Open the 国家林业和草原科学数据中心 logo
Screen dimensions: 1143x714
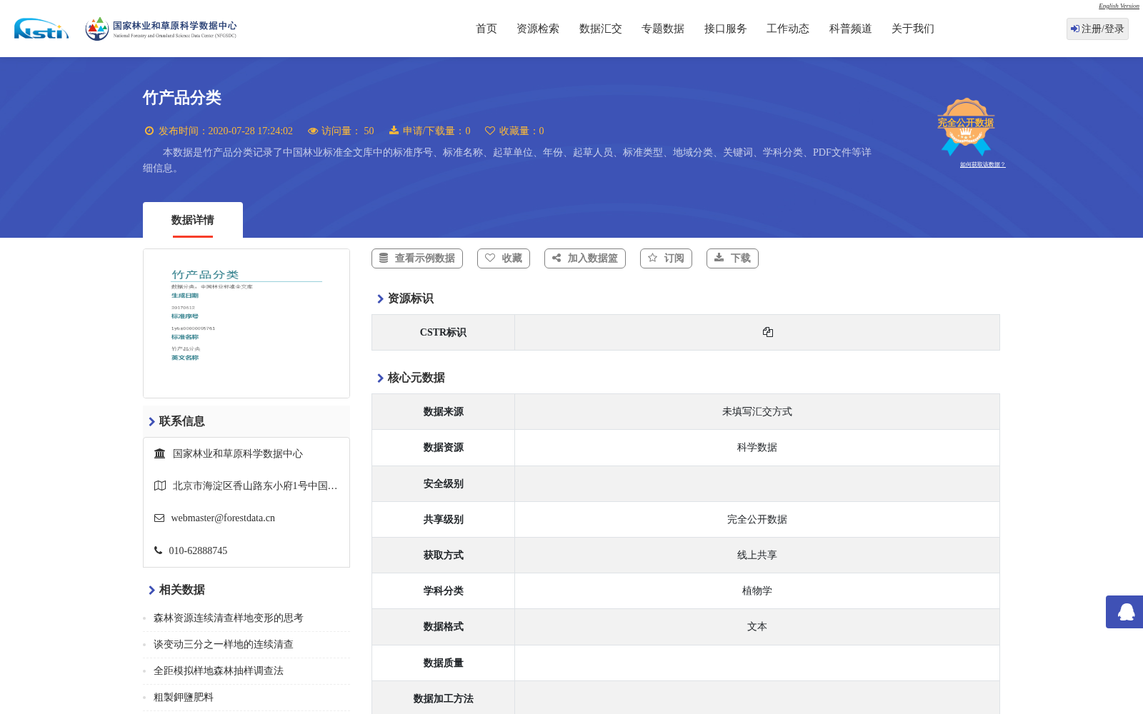pos(161,29)
